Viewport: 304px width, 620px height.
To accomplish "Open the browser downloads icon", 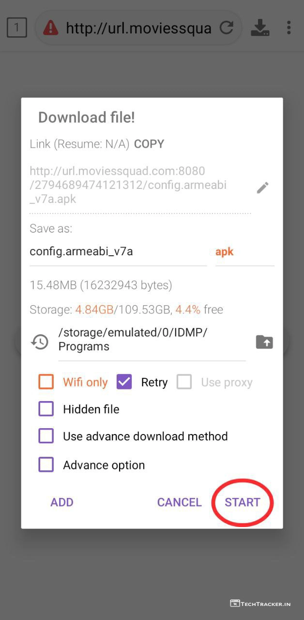I will pos(260,28).
